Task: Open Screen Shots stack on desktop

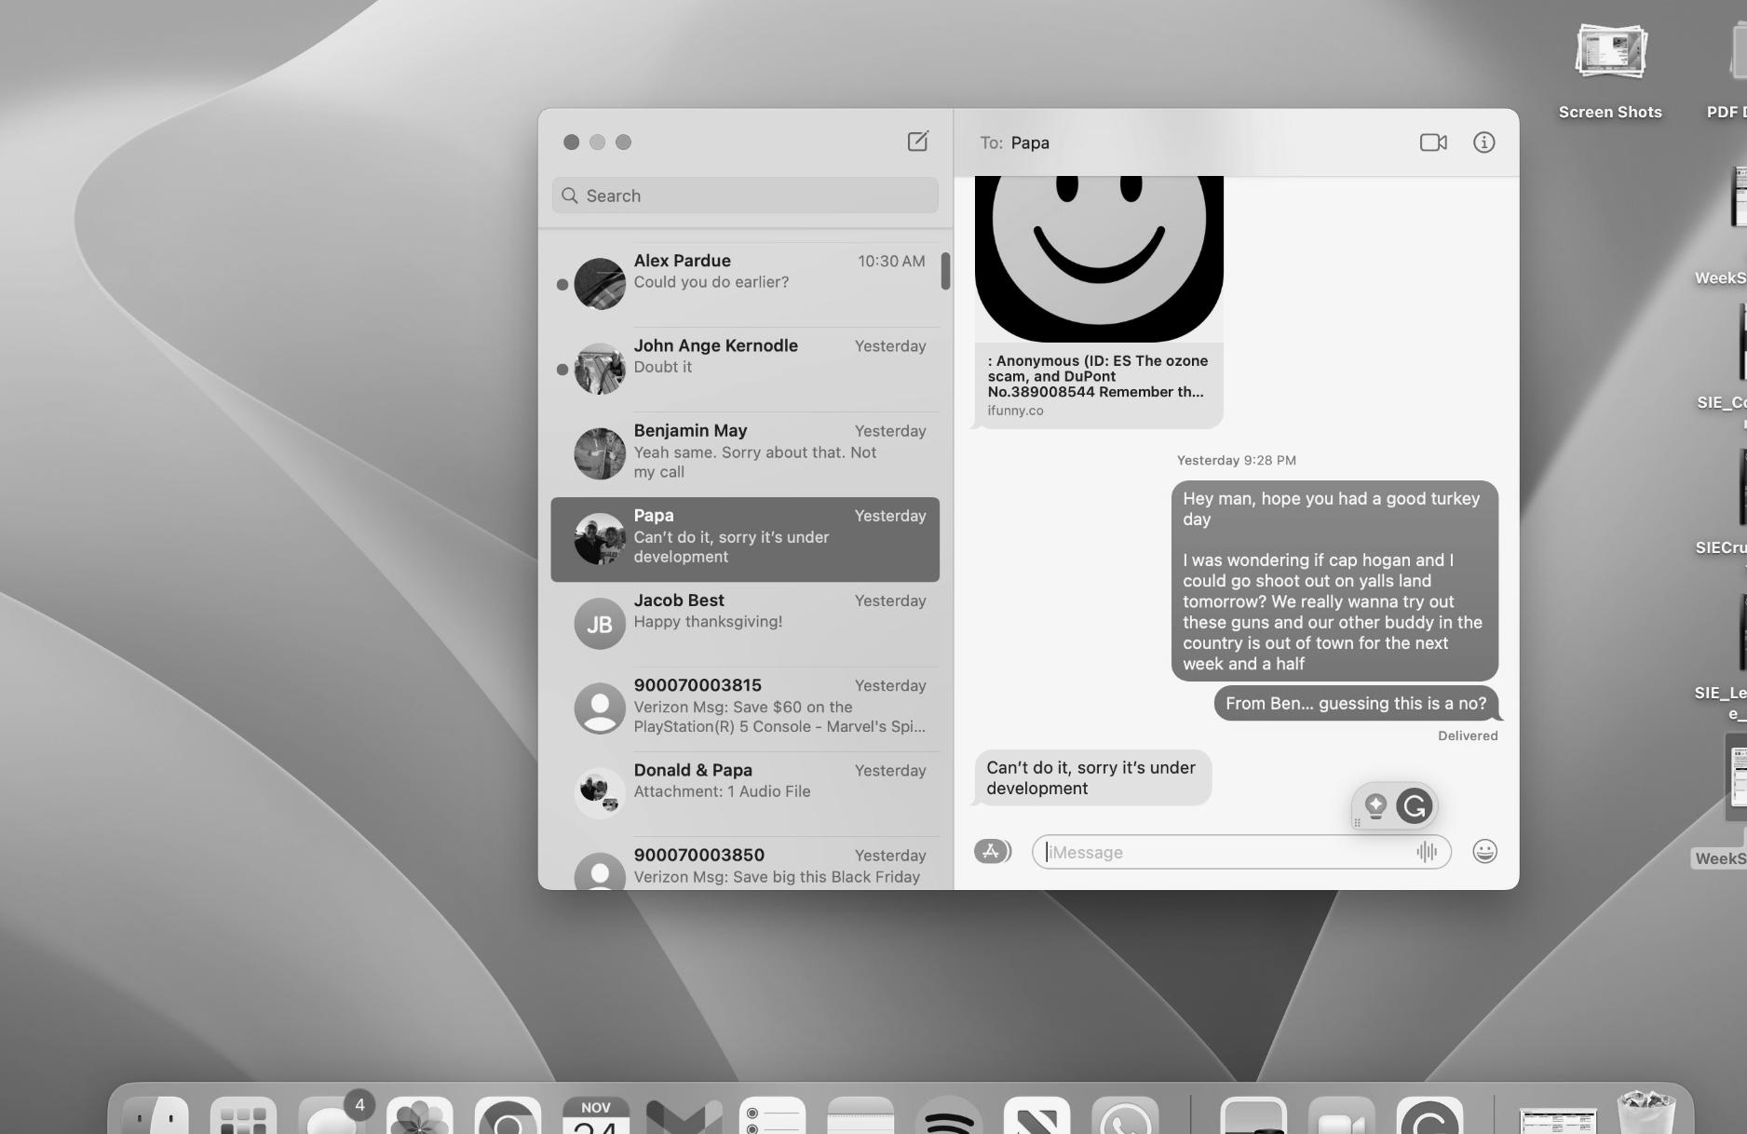Action: tap(1610, 53)
